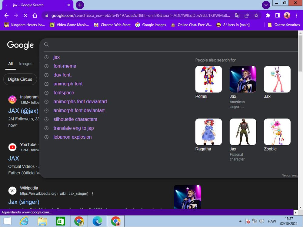This screenshot has width=303, height=227.
Task: Open the Jax (singer) Wikipedia result
Action: (x=24, y=202)
